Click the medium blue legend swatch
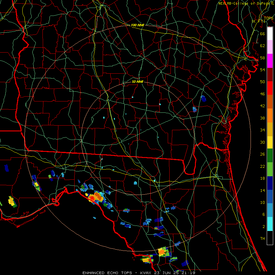Image resolution: width=275 pixels, height=275 pixels. click(x=270, y=196)
